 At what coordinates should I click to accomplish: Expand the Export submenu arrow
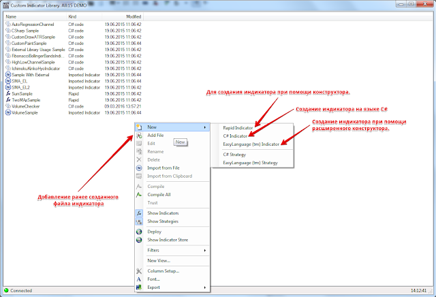(x=205, y=287)
